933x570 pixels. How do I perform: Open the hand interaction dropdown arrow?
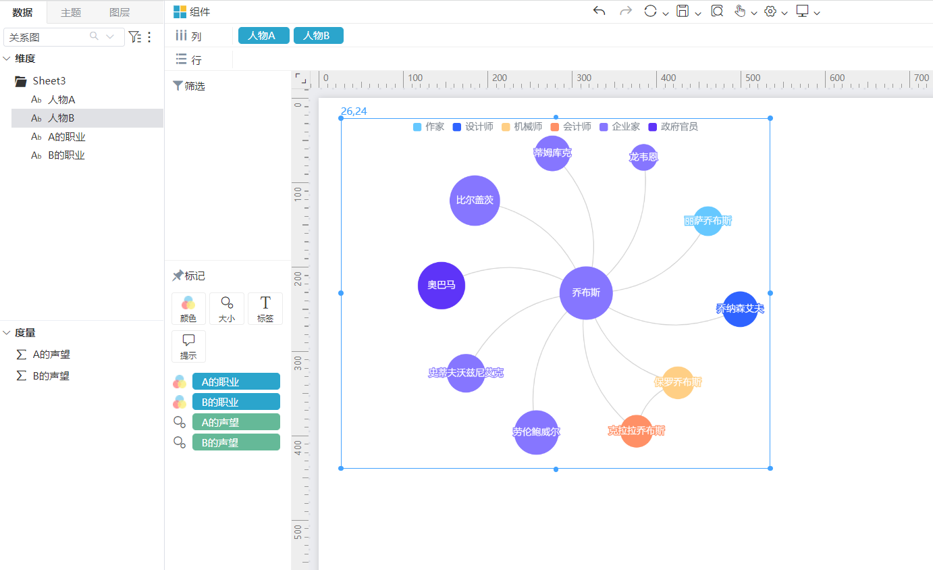(754, 13)
